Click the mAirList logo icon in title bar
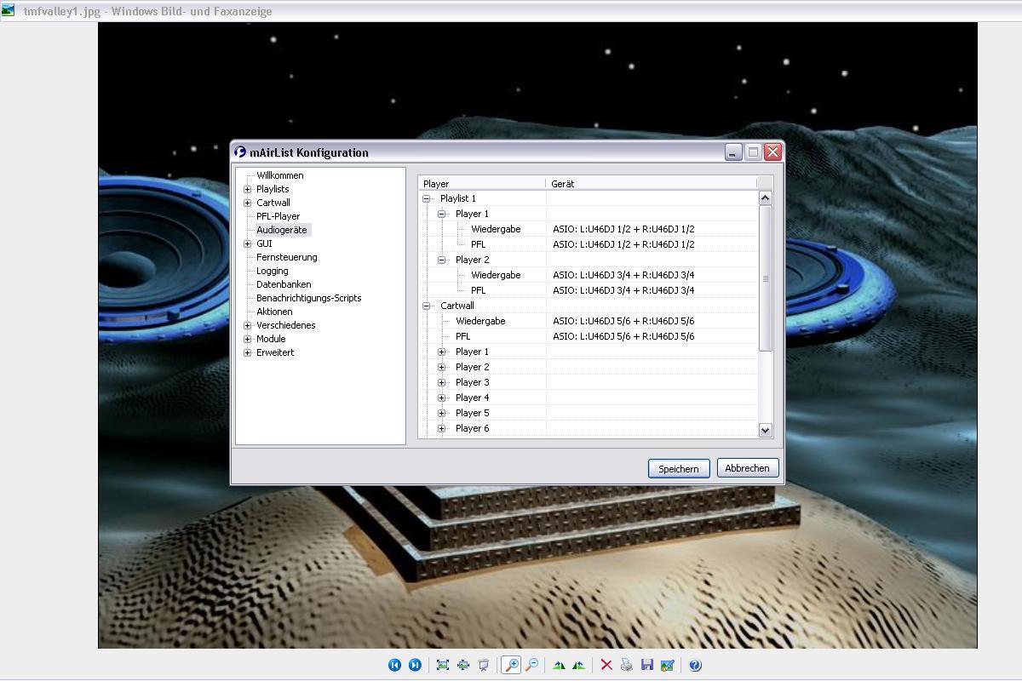 (240, 152)
